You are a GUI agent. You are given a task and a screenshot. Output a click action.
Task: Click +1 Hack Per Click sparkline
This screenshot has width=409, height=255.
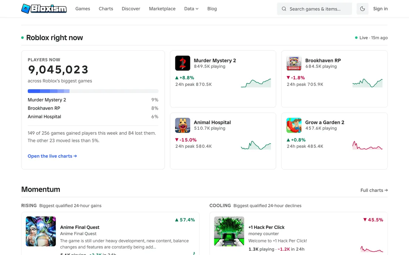(372, 249)
